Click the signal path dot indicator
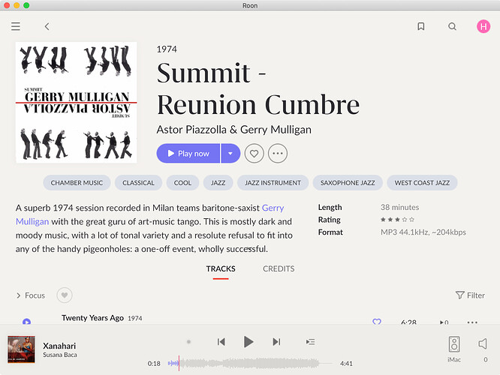The width and height of the screenshot is (500, 375). 188,342
